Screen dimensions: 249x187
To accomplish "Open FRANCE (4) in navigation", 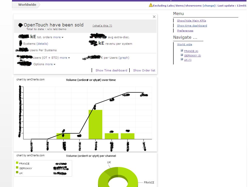I will click(191, 51).
